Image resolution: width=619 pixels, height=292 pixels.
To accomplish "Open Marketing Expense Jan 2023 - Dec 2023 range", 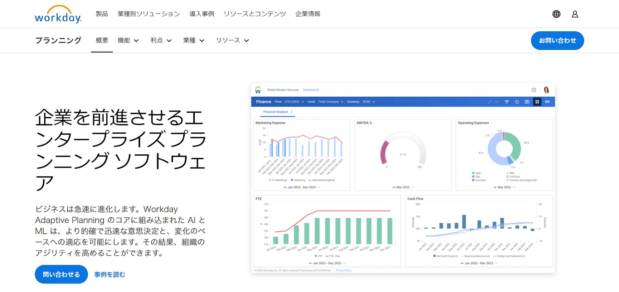I will click(302, 187).
